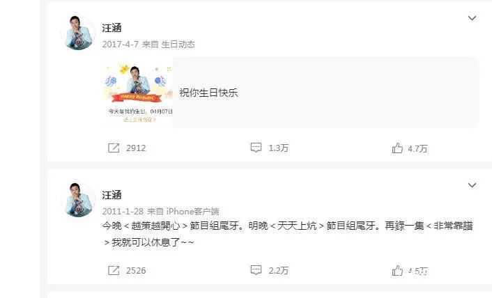492x298 pixels.
Task: Click the 2017-4-7 post timestamp
Action: coord(120,45)
